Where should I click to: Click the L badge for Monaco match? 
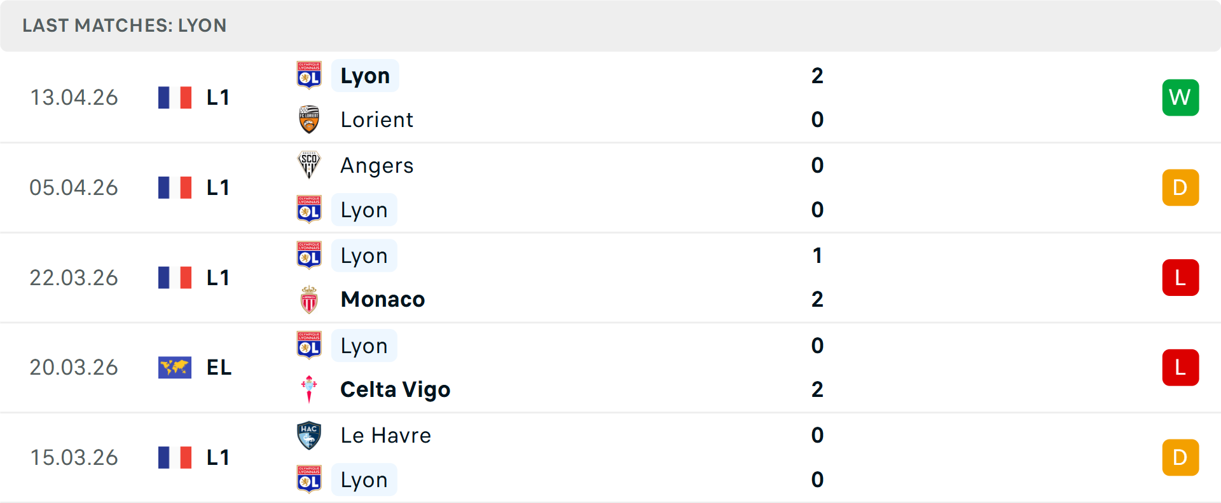click(1180, 278)
